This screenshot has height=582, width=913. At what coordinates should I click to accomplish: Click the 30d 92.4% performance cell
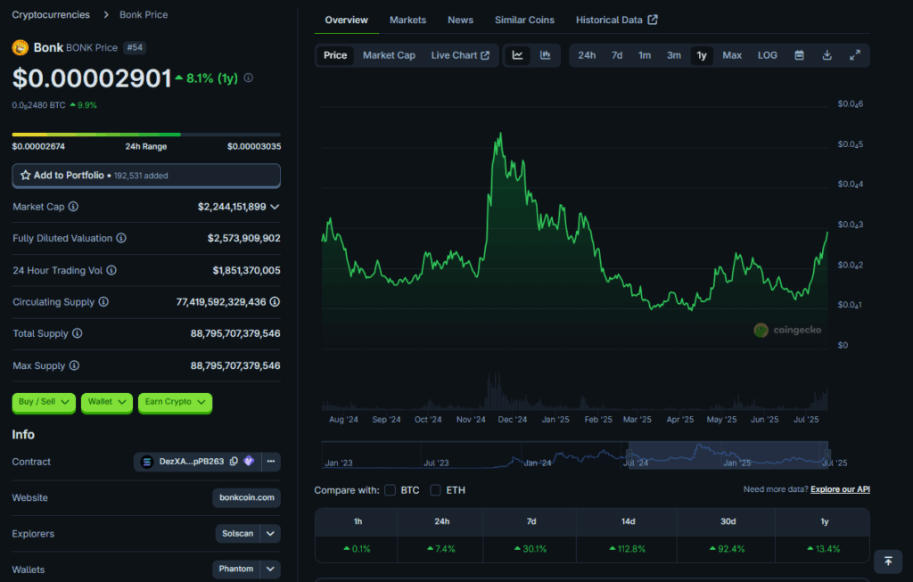727,549
